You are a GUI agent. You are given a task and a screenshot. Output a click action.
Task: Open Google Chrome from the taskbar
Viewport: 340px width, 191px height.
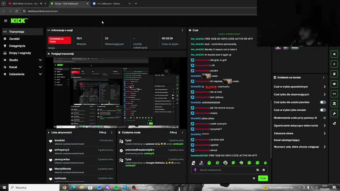[64, 188]
